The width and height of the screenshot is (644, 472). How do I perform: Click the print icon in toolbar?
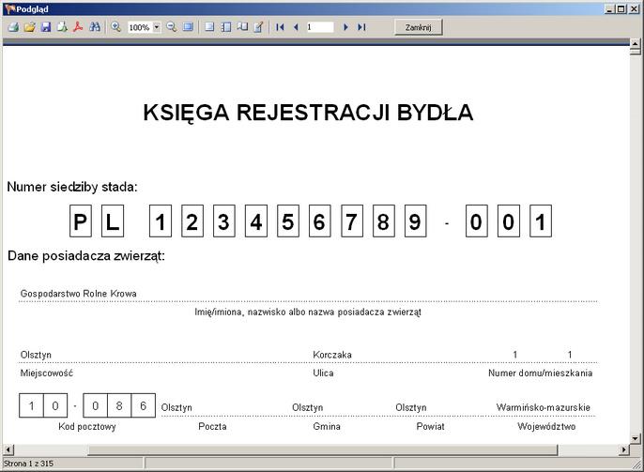pyautogui.click(x=13, y=27)
